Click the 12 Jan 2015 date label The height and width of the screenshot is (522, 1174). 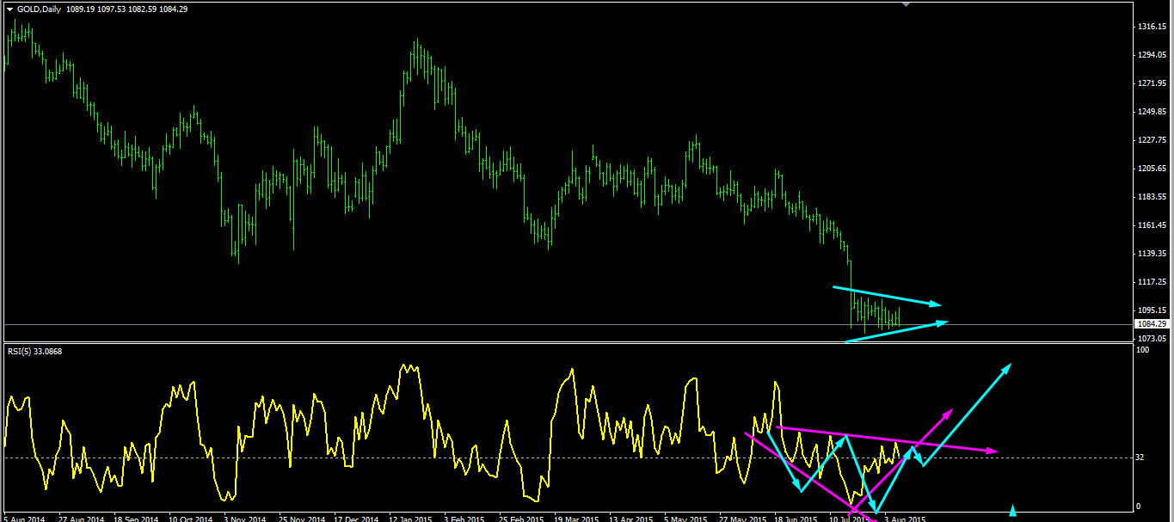[411, 519]
